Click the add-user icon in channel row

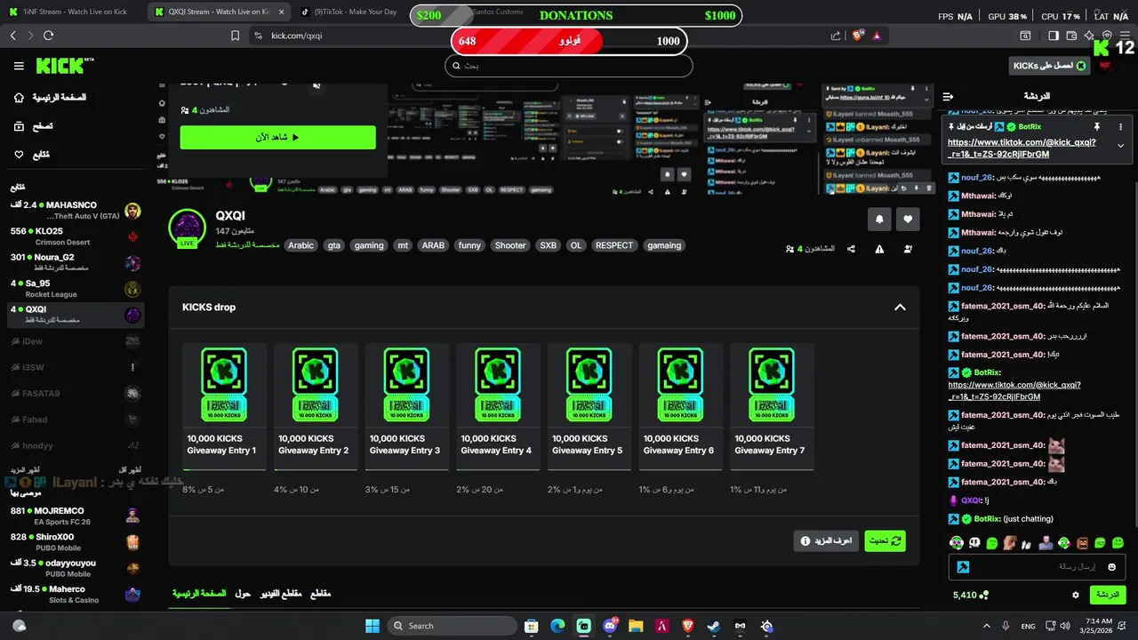click(908, 249)
